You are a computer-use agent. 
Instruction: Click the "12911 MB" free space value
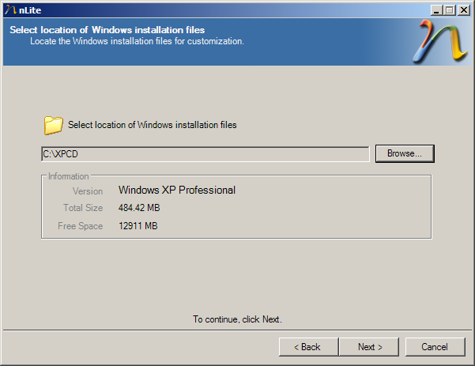[x=138, y=226]
